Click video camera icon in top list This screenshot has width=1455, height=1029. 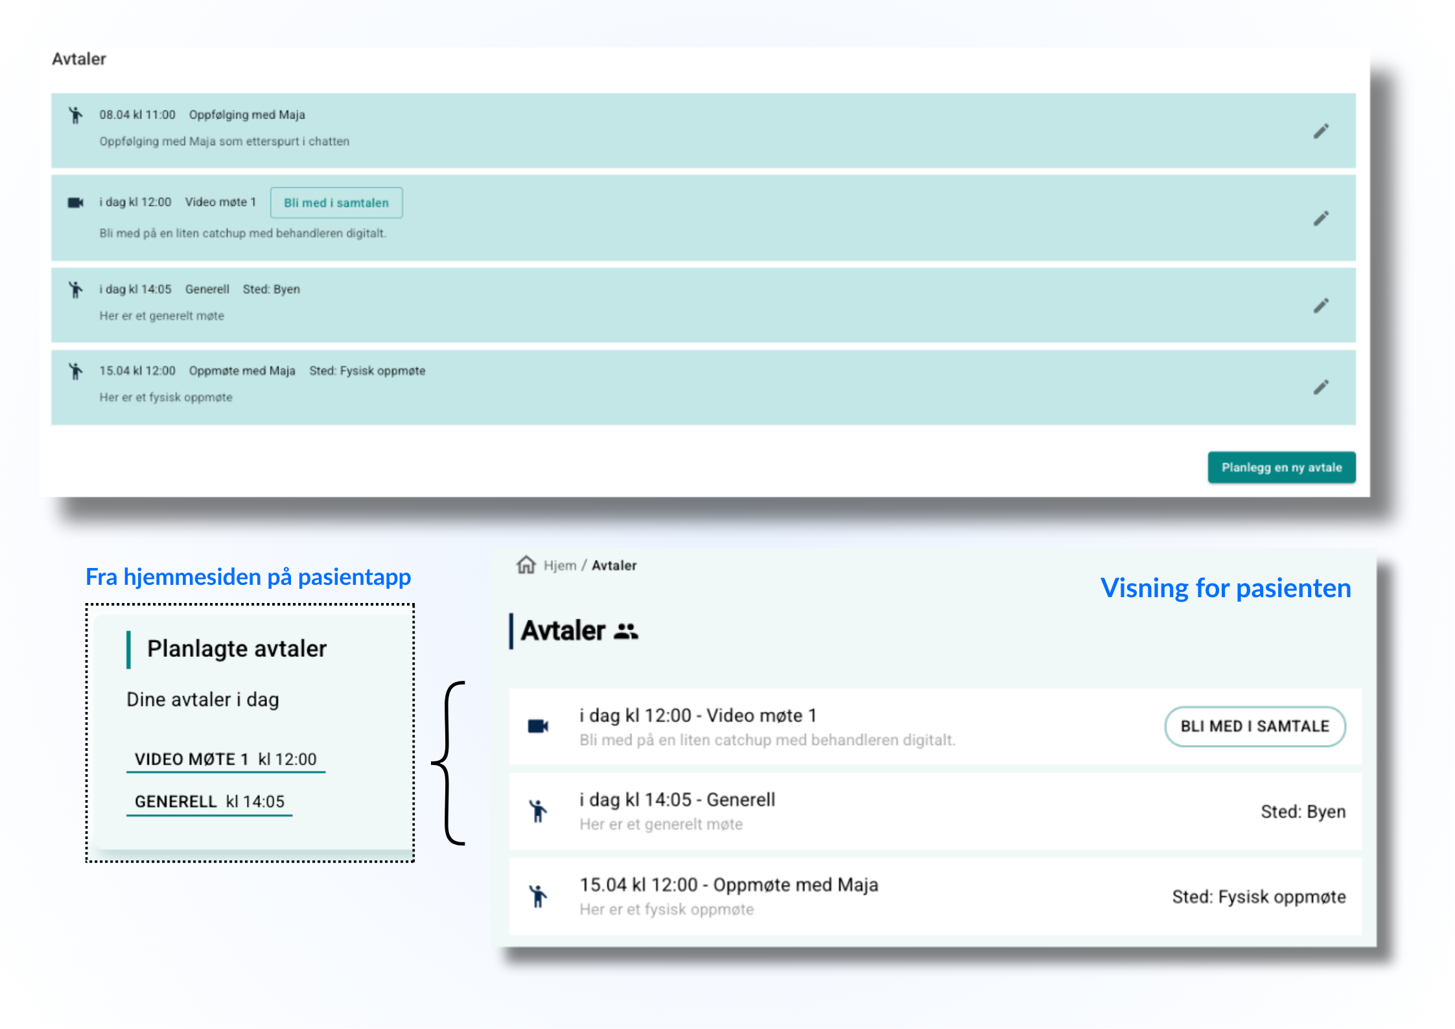coord(76,203)
